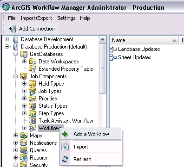Click the green plus Add a Workflow icon
Screen dimensions: 184x167
pyautogui.click(x=65, y=134)
